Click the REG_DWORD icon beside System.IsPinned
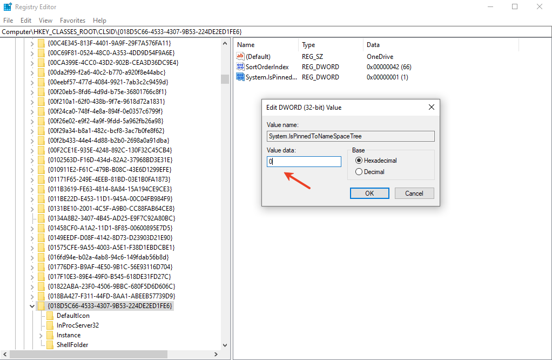The height and width of the screenshot is (360, 552). coord(240,77)
